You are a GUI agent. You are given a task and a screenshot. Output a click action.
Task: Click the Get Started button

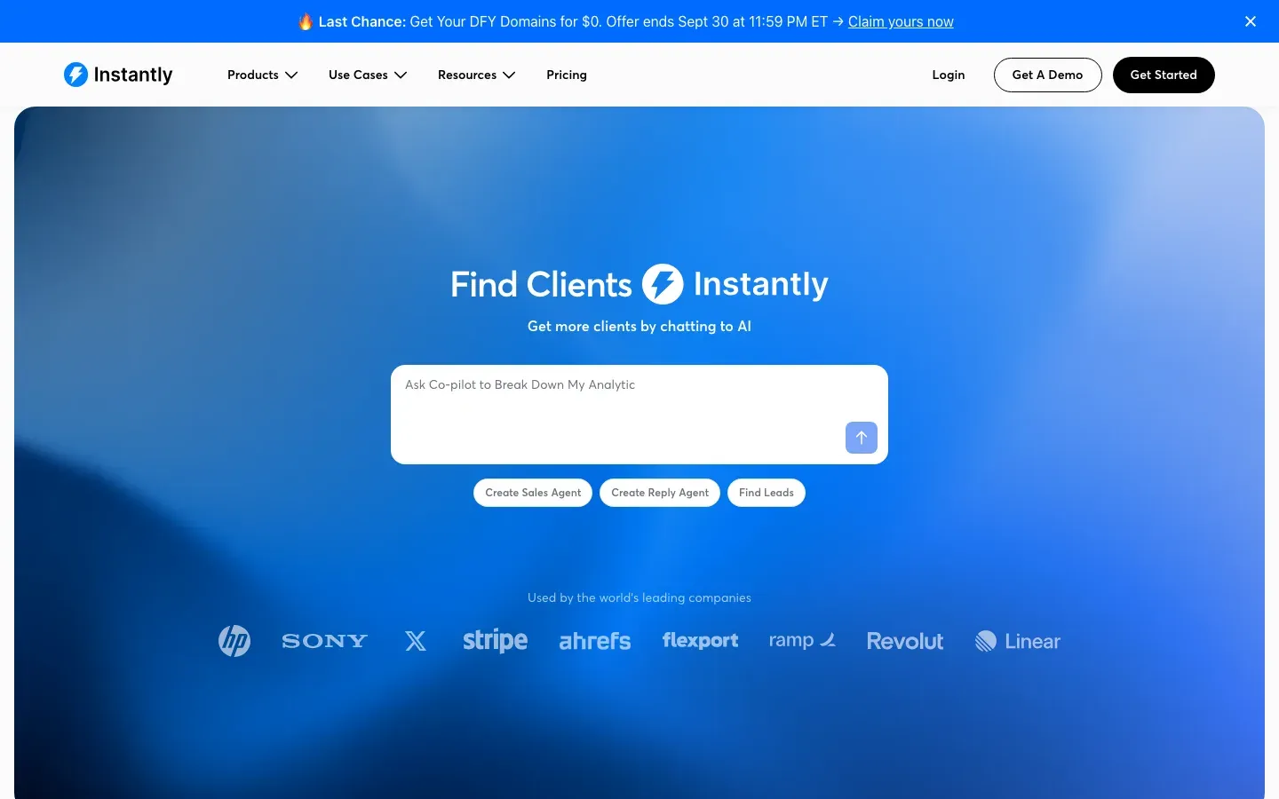pos(1164,75)
